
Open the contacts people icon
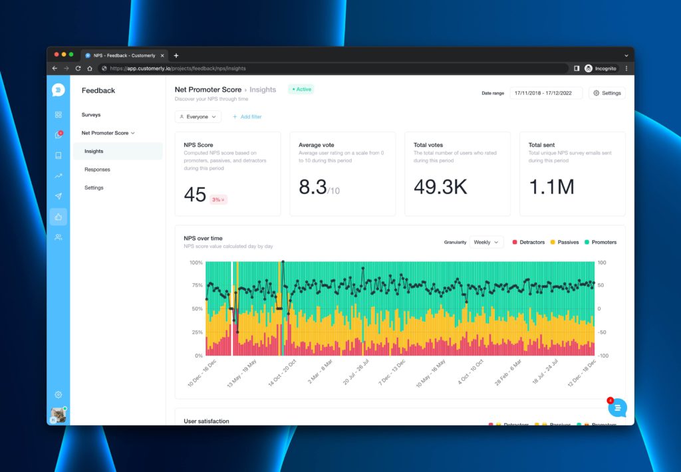click(59, 237)
